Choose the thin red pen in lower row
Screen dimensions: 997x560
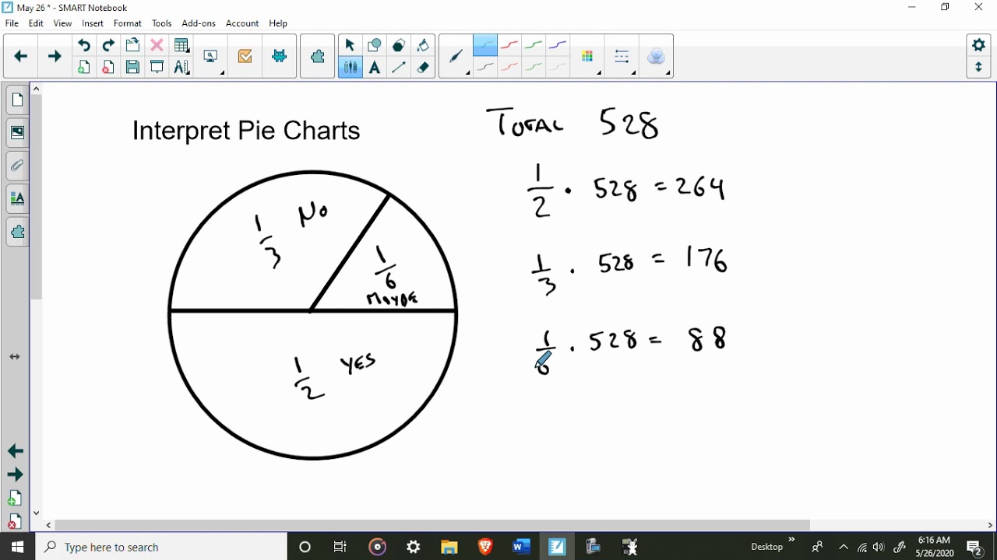point(509,68)
